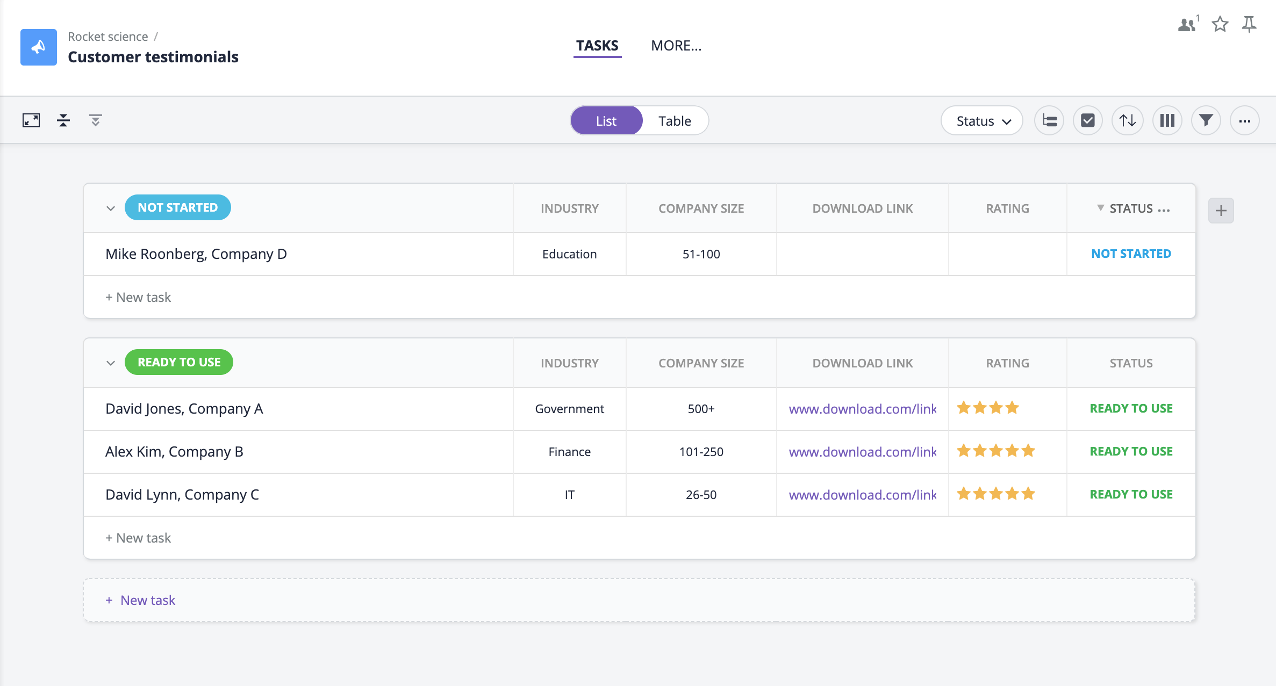Image resolution: width=1276 pixels, height=686 pixels.
Task: Click the TASKS tab
Action: tap(597, 46)
